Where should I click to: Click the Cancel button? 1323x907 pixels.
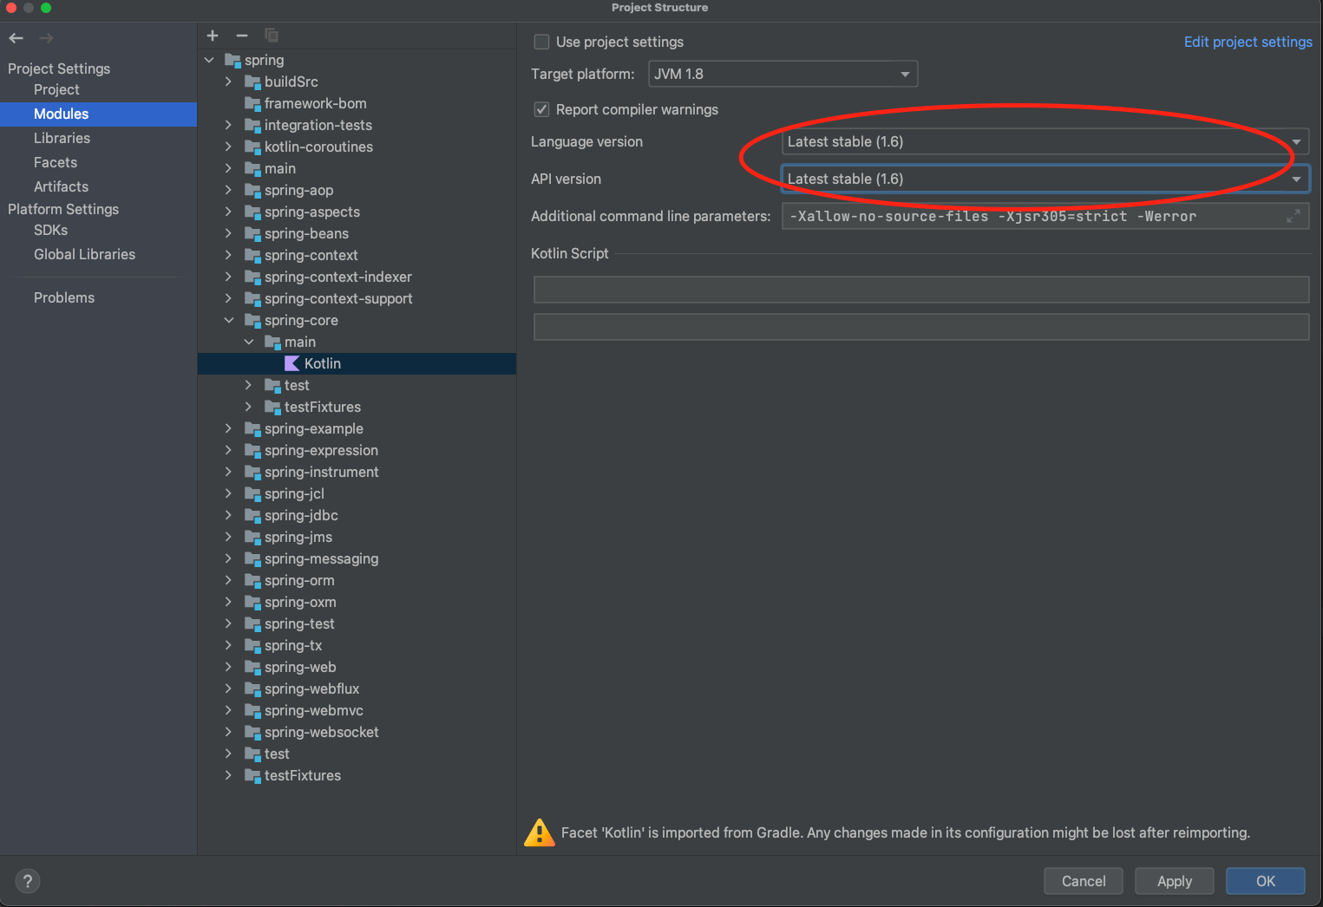(x=1084, y=881)
